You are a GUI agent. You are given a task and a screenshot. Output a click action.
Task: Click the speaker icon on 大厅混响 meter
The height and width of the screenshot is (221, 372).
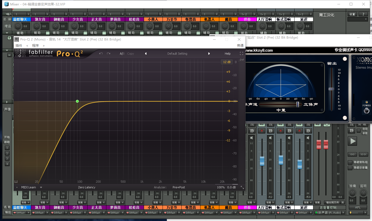point(270,138)
